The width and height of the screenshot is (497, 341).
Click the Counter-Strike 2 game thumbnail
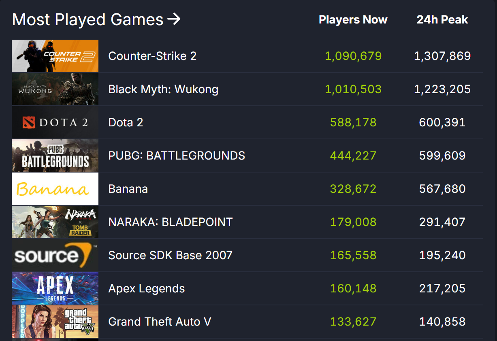[x=55, y=56]
